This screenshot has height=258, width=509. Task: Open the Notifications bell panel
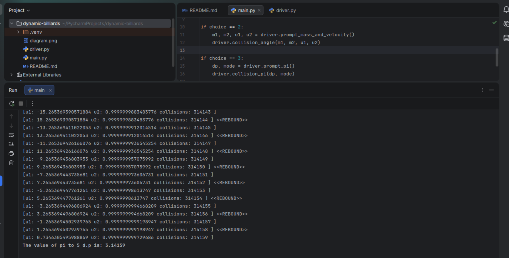tap(506, 10)
